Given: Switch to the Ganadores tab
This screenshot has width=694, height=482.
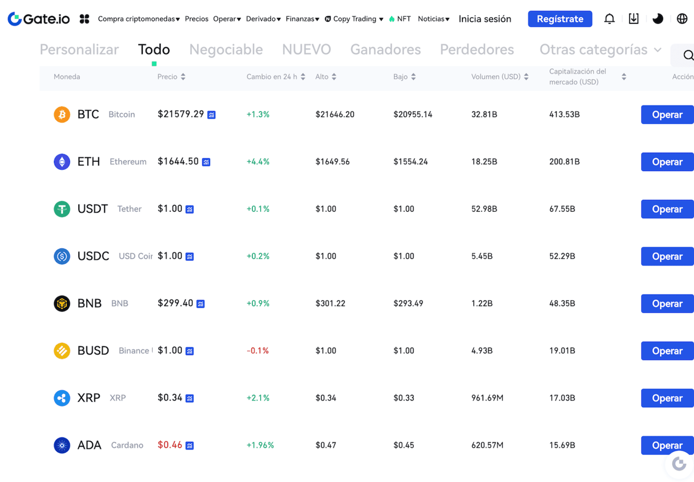Looking at the screenshot, I should click(385, 50).
